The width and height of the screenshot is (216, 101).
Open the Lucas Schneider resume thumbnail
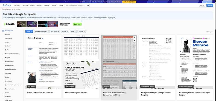coord(157,62)
